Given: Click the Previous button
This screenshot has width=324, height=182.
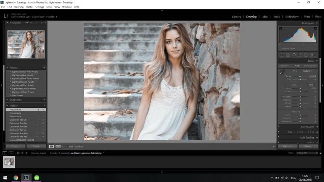Looking at the screenshot, I should point(288,147).
